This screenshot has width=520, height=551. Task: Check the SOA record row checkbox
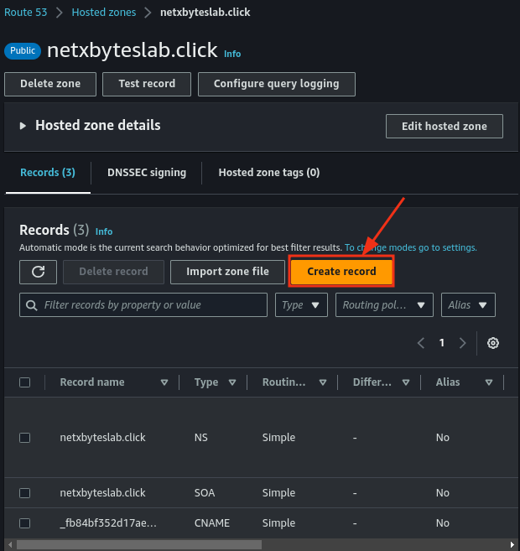(25, 493)
